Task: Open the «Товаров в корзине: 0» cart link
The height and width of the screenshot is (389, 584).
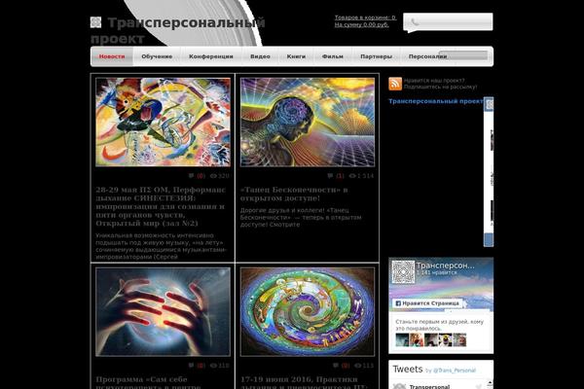Action: tap(365, 18)
